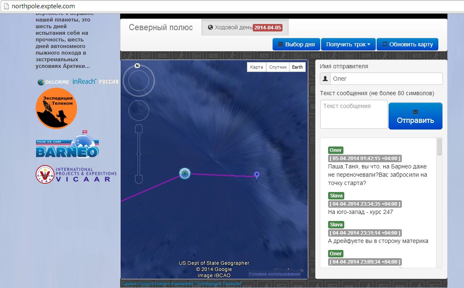Viewport: 464px width, 288px height.
Task: Click the VICAAR expeditions logo
Action: coord(76,174)
